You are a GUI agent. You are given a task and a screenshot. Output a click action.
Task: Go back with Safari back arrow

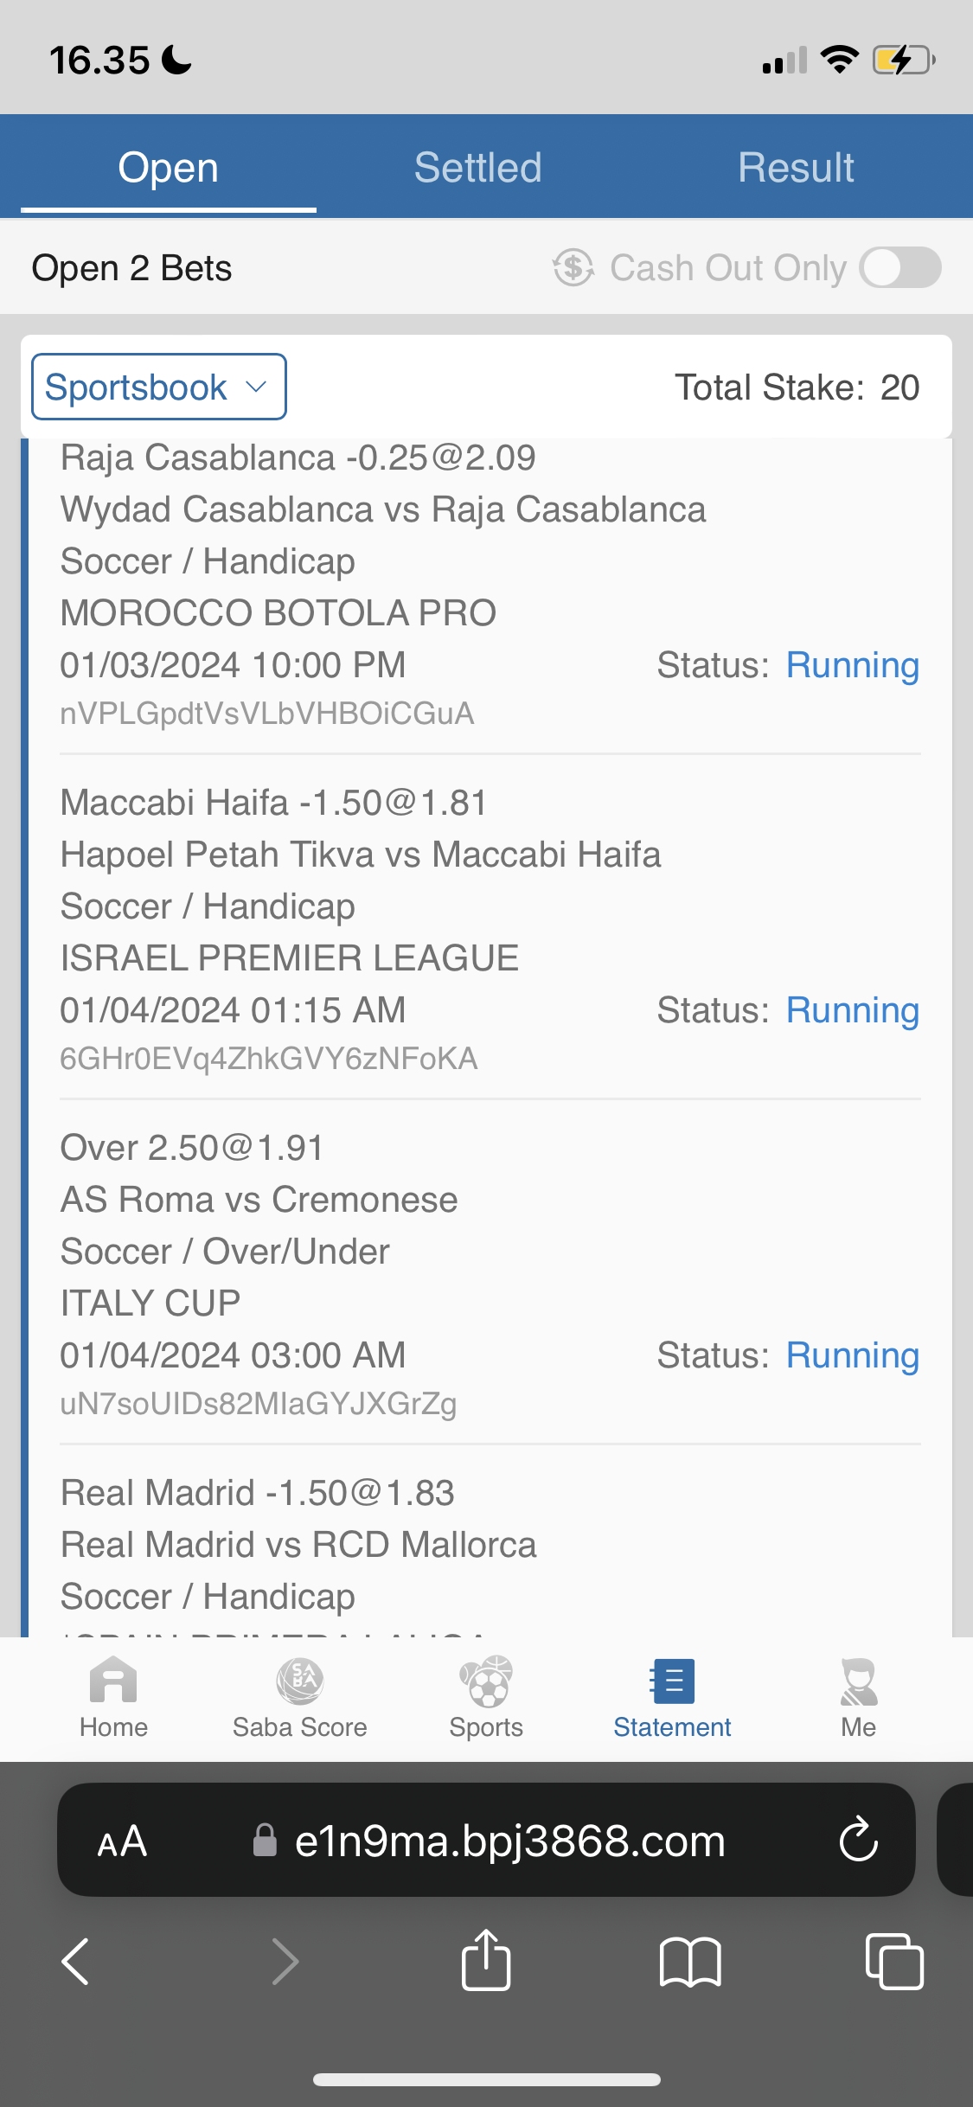tap(76, 1961)
